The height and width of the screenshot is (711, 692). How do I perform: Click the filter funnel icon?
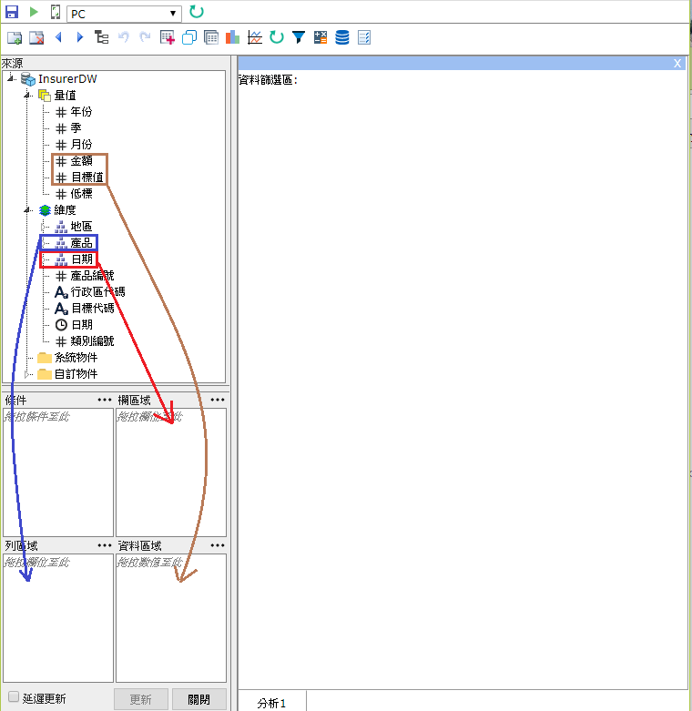(299, 37)
